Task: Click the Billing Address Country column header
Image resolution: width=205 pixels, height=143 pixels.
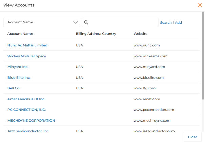Action: [x=96, y=34]
